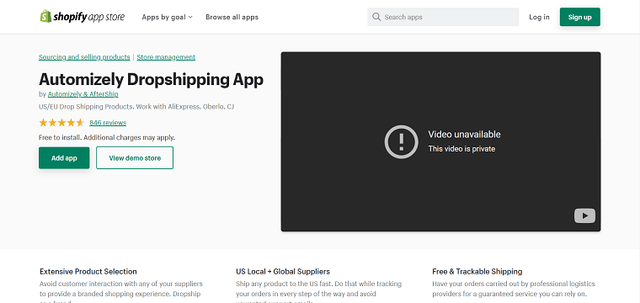Click the 'Video unavailable' message text

(464, 135)
